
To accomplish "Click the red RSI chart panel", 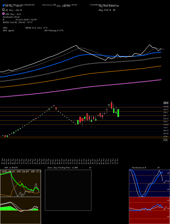I will click(149, 210).
